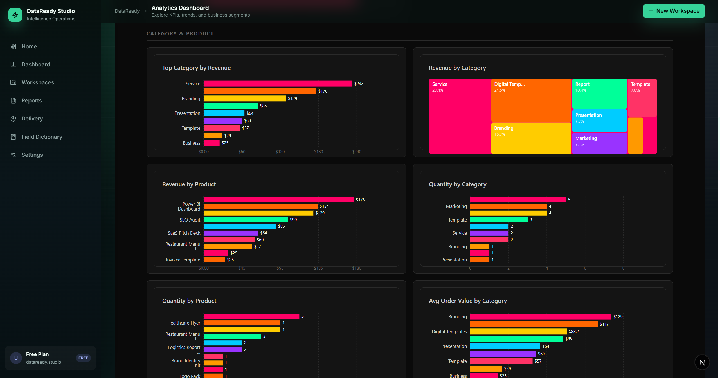Click the $99 SEO Audit bar
The width and height of the screenshot is (720, 378).
(x=246, y=220)
